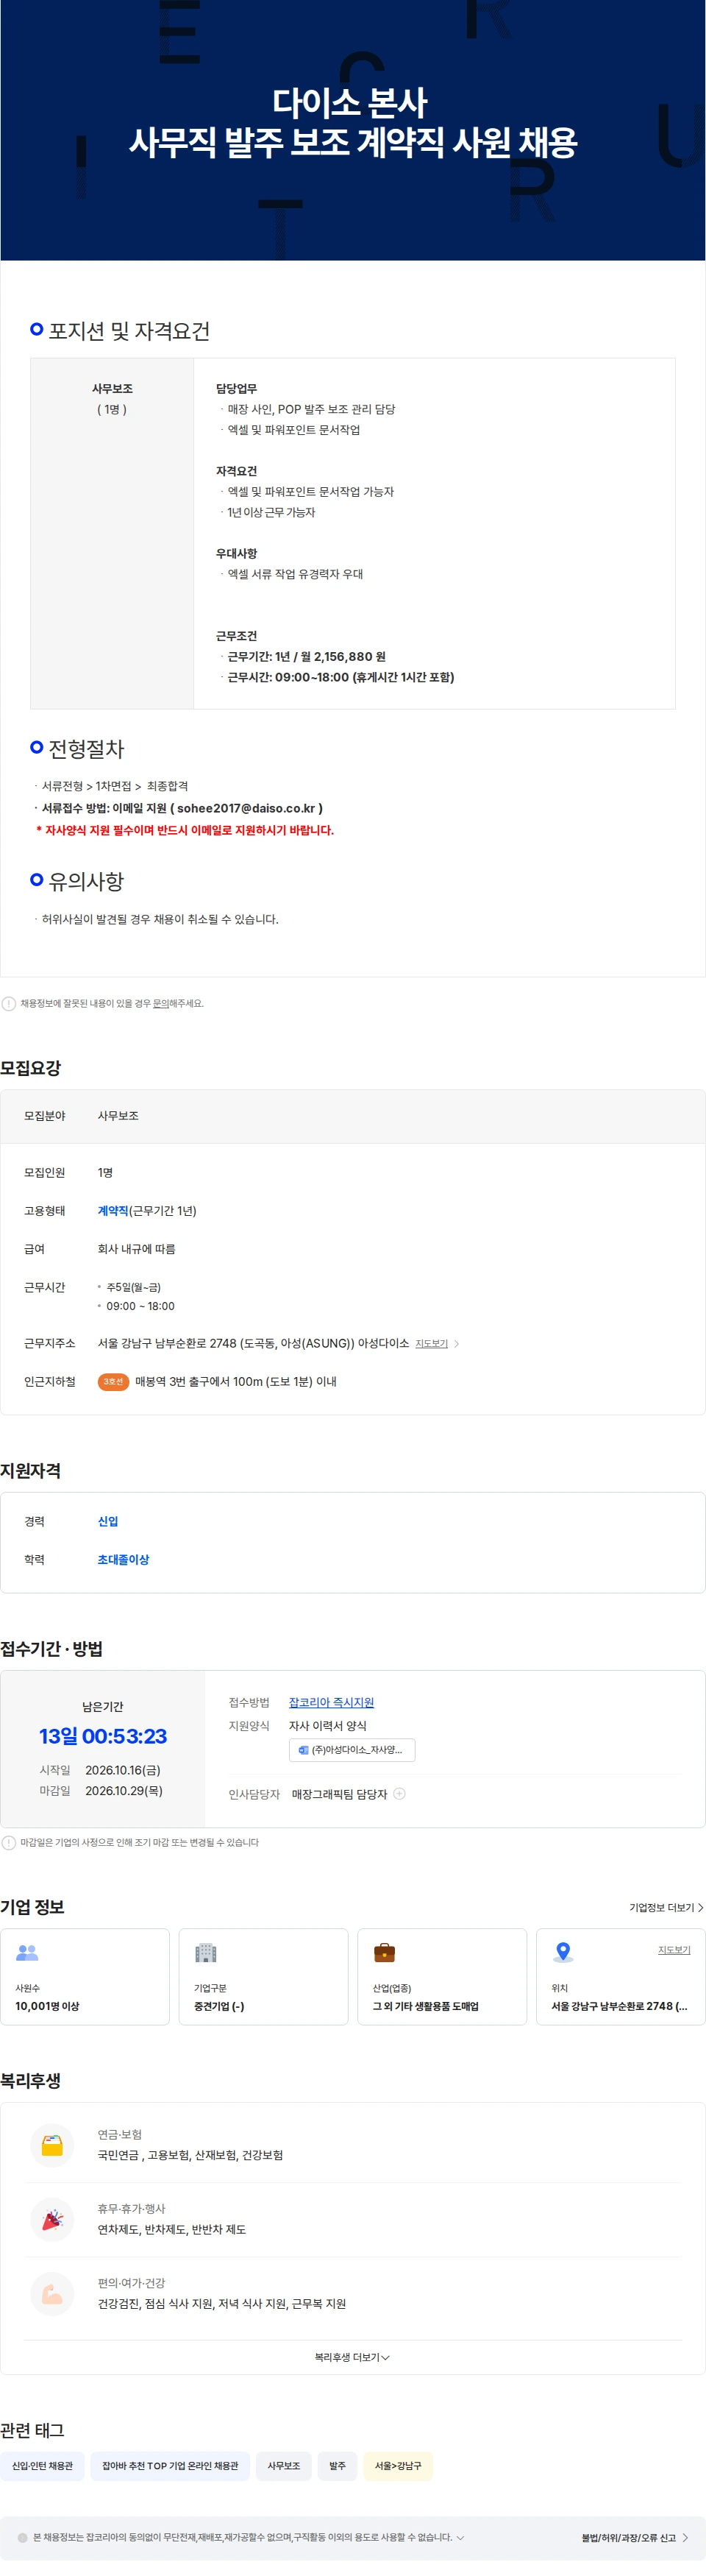Viewport: 706px width, 2576px height.
Task: Click the 편의·여가·건강 muscle icon
Action: click(53, 2293)
